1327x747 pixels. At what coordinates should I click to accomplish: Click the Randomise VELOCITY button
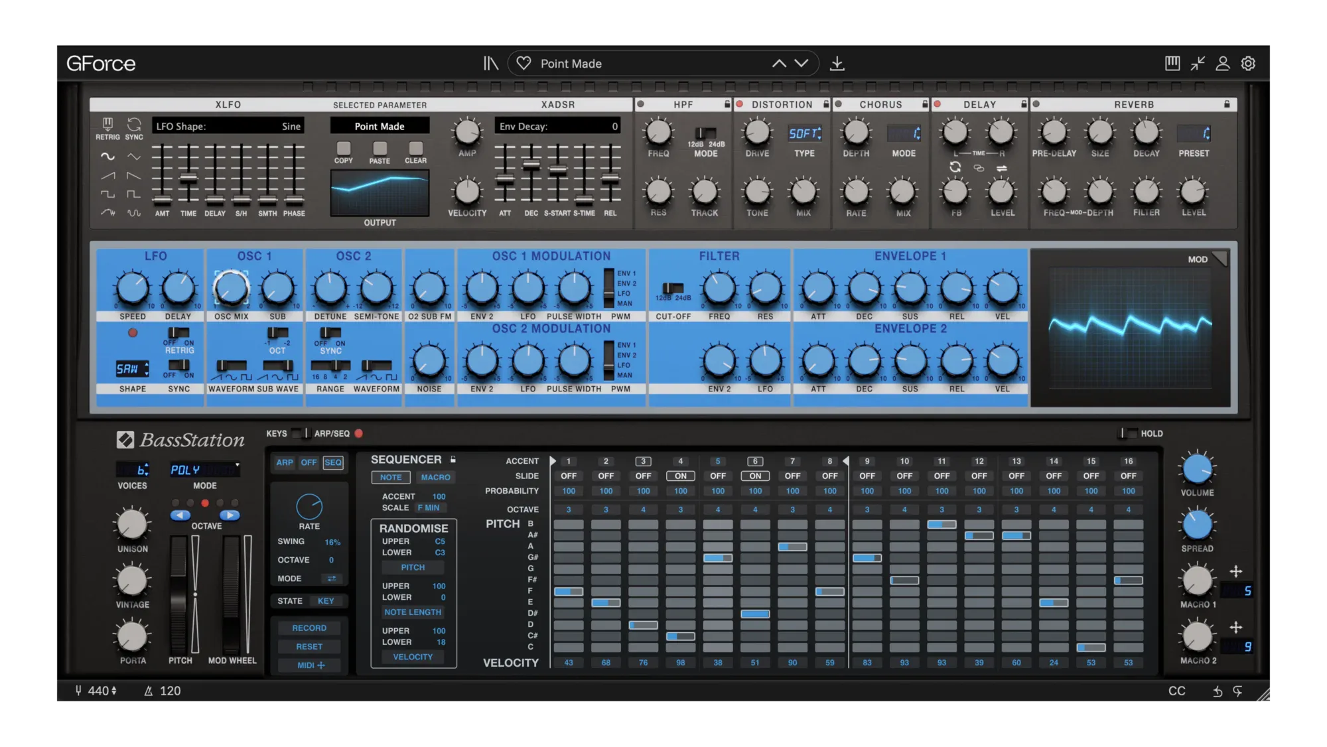click(x=413, y=657)
